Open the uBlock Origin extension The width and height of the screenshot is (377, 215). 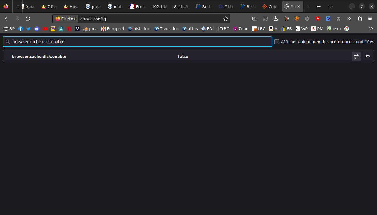pos(307,19)
